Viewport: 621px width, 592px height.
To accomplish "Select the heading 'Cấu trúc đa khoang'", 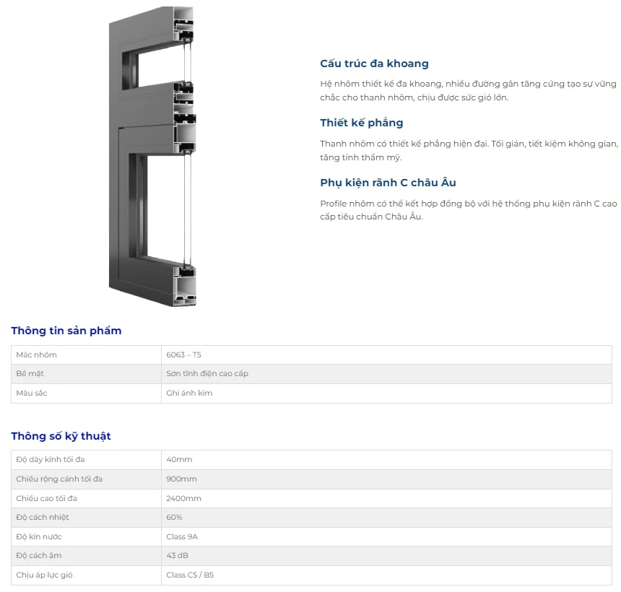I will point(374,64).
